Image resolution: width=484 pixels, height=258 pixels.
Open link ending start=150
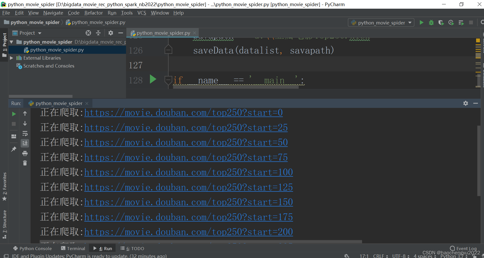tap(188, 202)
